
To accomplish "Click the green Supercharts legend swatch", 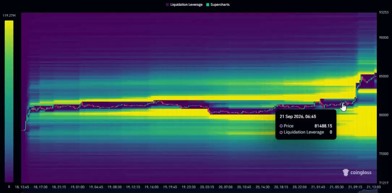I will (208, 4).
